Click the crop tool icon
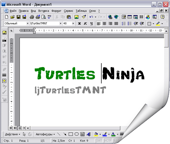This screenshot has width=170, height=144. pos(4,69)
